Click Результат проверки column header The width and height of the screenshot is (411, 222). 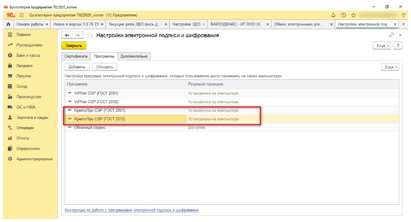292,84
